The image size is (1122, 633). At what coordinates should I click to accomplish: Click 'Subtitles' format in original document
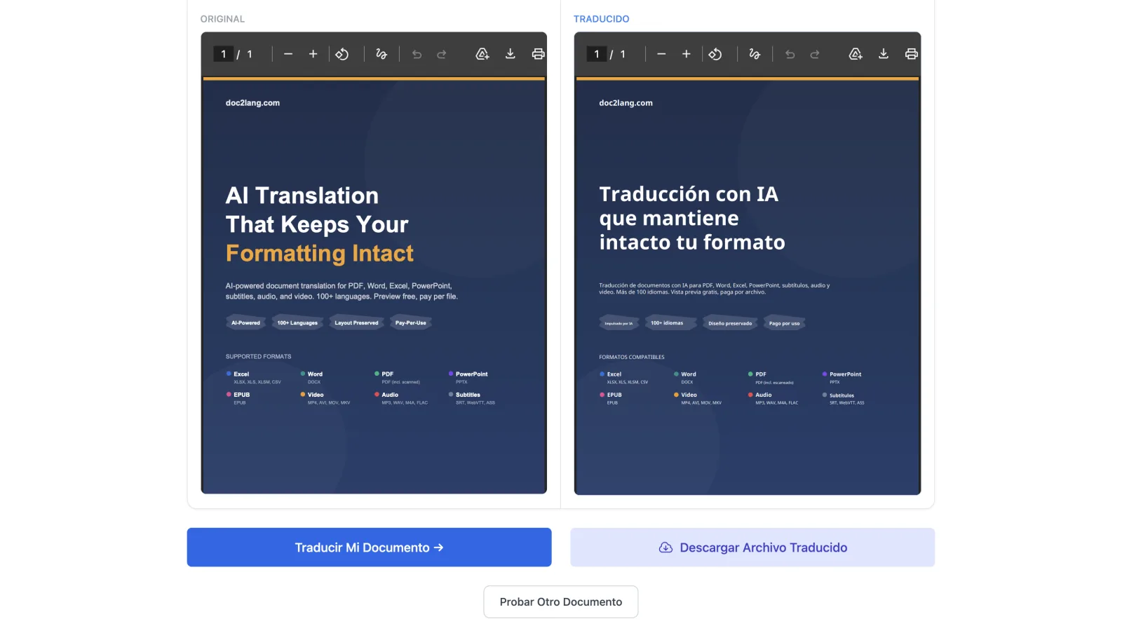[468, 395]
